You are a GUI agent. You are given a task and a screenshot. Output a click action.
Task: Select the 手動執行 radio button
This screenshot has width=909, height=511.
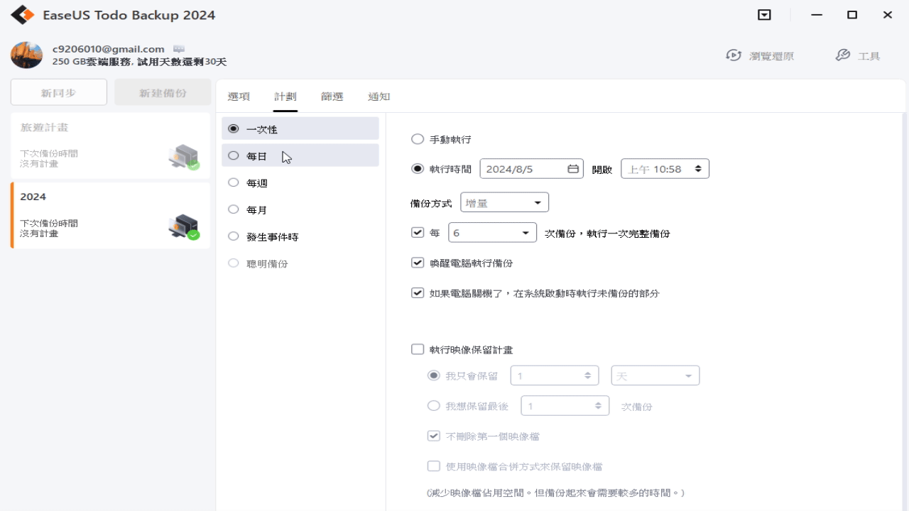pos(418,139)
